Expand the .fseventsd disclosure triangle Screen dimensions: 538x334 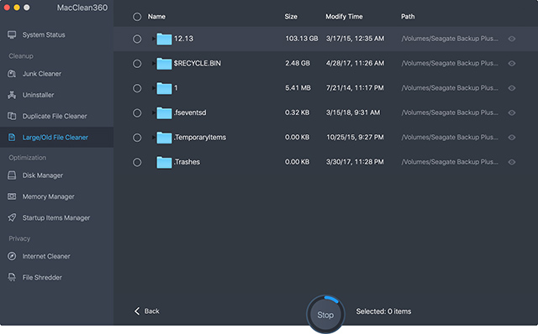pos(153,112)
